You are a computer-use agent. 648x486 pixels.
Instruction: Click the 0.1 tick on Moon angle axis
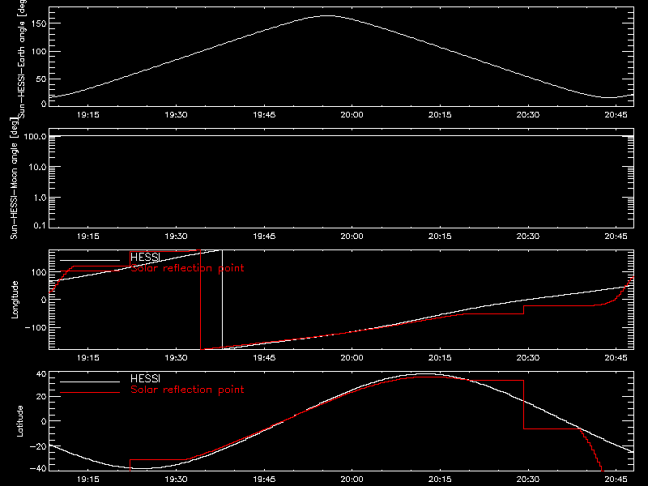pos(40,225)
